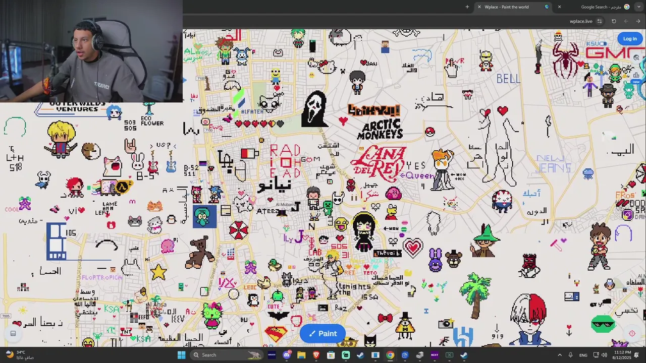Screen dimensions: 646x363
Task: Click the ARCTIC MONKEYS pixel text
Action: [380, 129]
